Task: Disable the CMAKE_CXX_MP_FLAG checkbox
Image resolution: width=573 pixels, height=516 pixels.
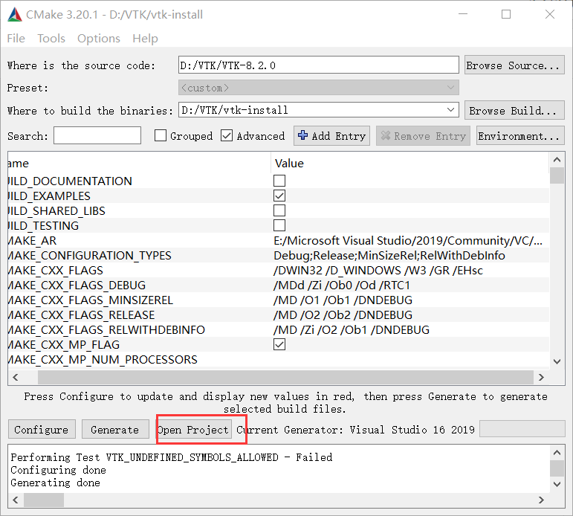Action: coord(279,344)
